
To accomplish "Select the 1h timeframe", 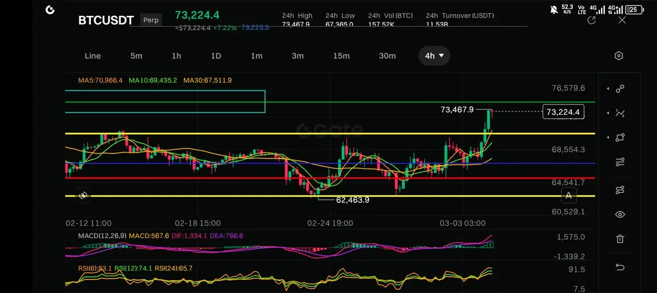I will point(176,56).
